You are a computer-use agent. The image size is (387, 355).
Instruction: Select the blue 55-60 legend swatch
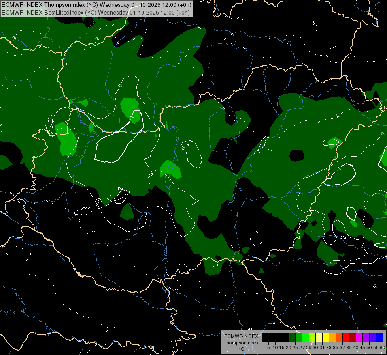(x=379, y=337)
